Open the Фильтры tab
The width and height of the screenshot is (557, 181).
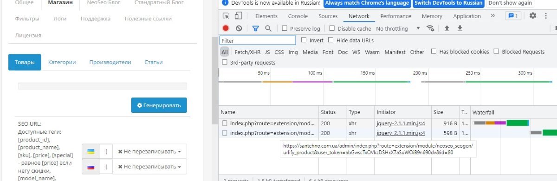27,19
